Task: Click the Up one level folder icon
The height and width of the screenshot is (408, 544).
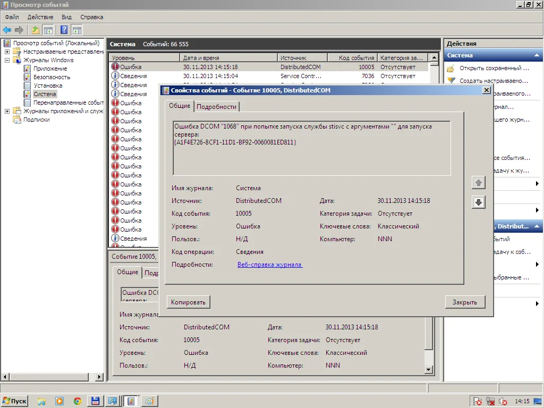Action: 36,30
